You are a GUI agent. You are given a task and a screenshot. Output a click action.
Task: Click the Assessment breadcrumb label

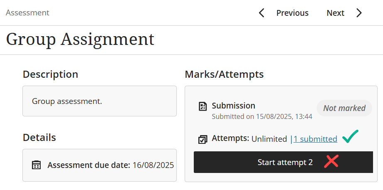(27, 13)
